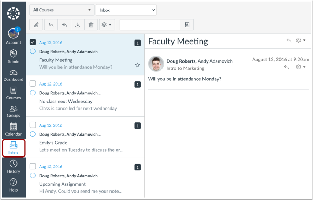Reply using arrow beside Faculty Meeting title
The height and width of the screenshot is (200, 313).
[289, 41]
